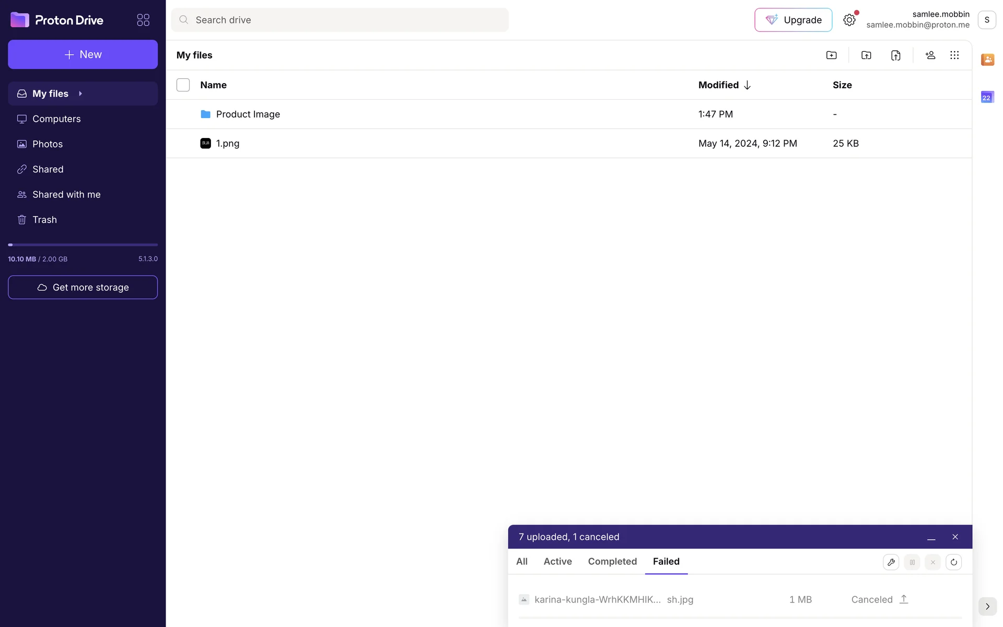Click Get more storage button
The width and height of the screenshot is (1003, 627).
click(x=83, y=287)
